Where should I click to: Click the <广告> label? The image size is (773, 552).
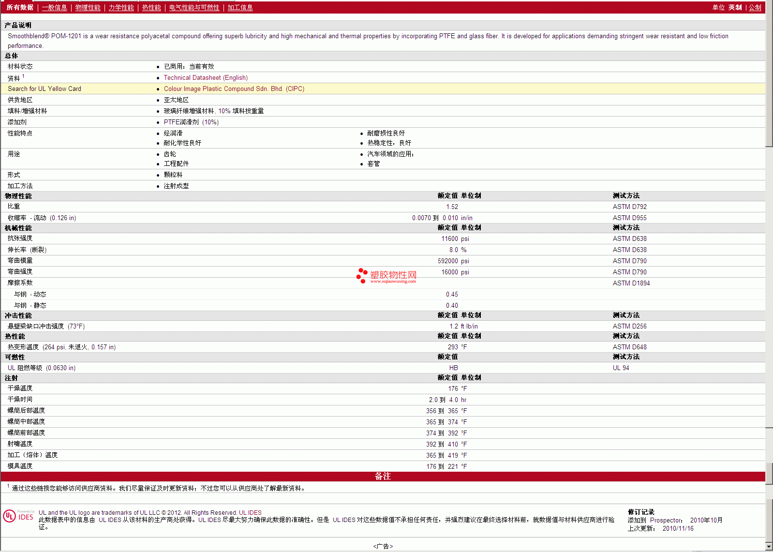pos(383,547)
